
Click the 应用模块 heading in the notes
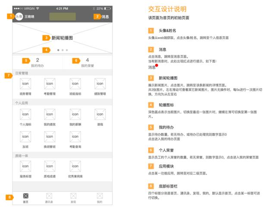[166, 166]
